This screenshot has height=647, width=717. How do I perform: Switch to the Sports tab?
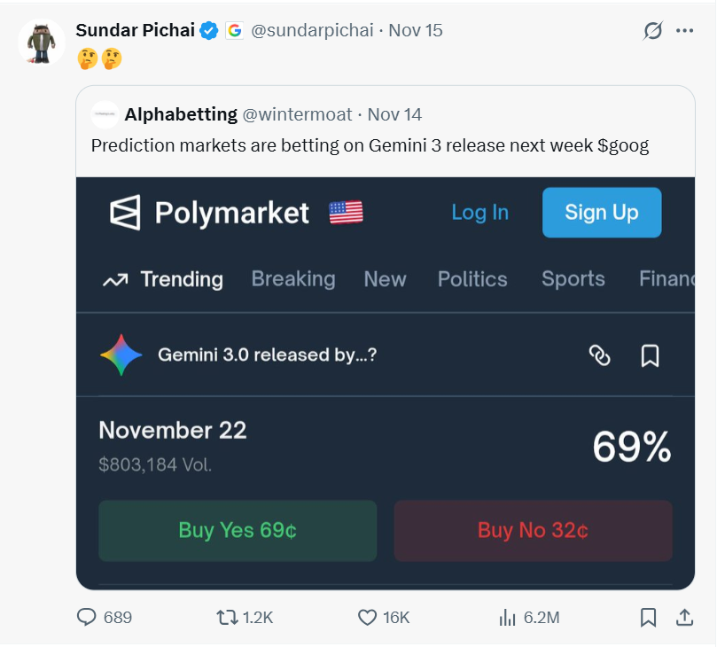point(572,278)
